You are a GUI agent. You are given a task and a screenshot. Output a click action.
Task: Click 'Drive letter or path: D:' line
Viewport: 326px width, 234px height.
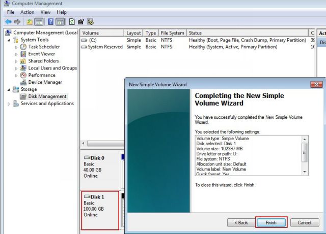pos(217,154)
